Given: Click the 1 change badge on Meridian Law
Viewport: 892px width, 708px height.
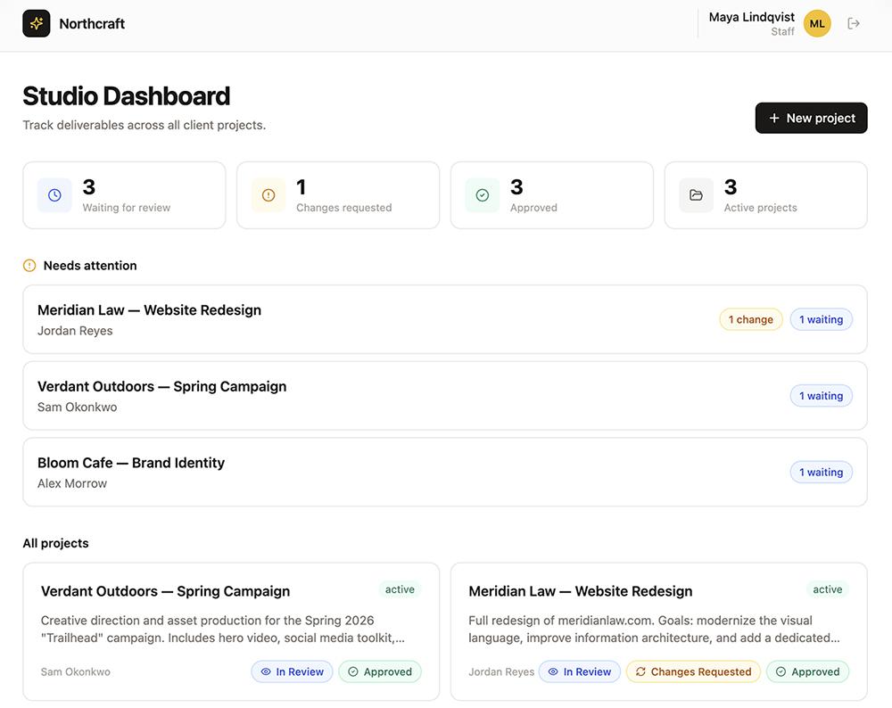Looking at the screenshot, I should pyautogui.click(x=751, y=319).
